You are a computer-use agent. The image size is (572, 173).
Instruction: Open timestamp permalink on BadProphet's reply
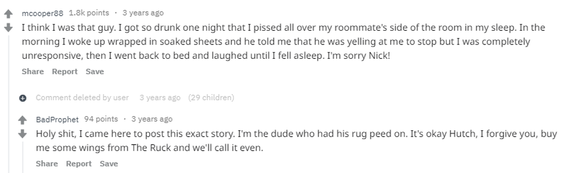(x=152, y=119)
